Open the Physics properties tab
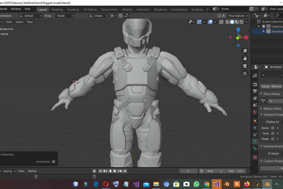The image size is (283, 189). [255, 128]
